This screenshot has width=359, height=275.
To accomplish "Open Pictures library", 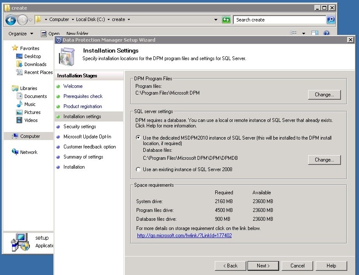I will (32, 112).
